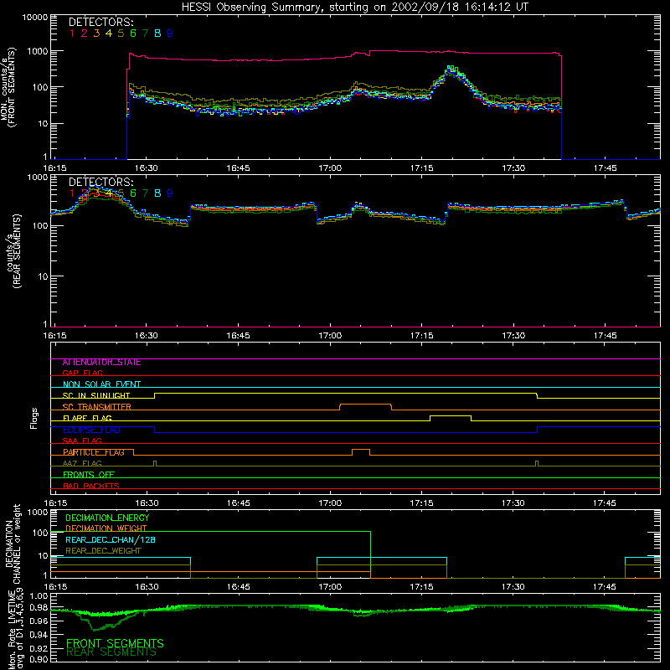Select the BAD_PACKETS flag label
The image size is (670, 670).
click(x=91, y=486)
